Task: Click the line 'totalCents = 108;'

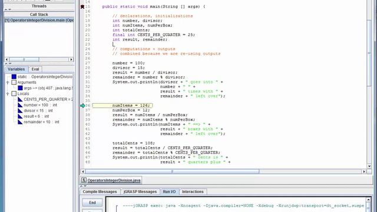Action: tap(134, 143)
